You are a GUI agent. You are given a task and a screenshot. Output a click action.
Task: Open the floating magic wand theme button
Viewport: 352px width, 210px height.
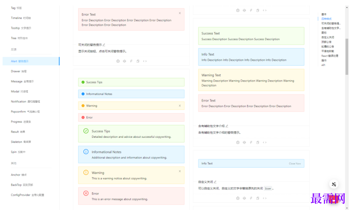click(334, 184)
